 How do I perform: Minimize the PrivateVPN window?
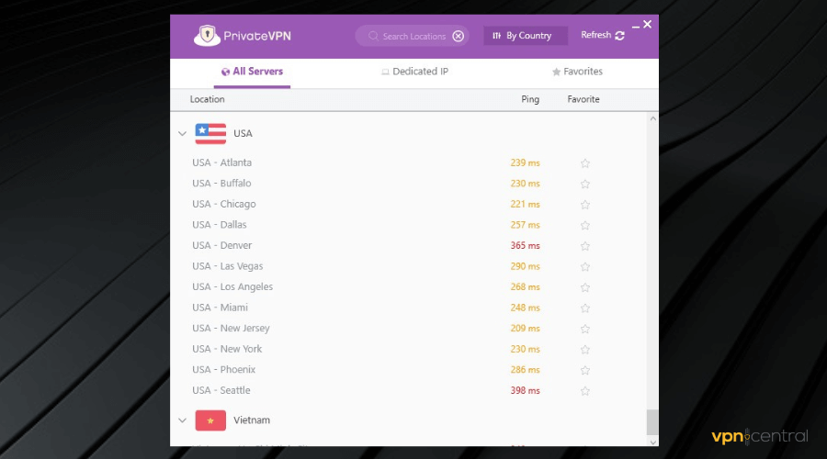tap(636, 26)
